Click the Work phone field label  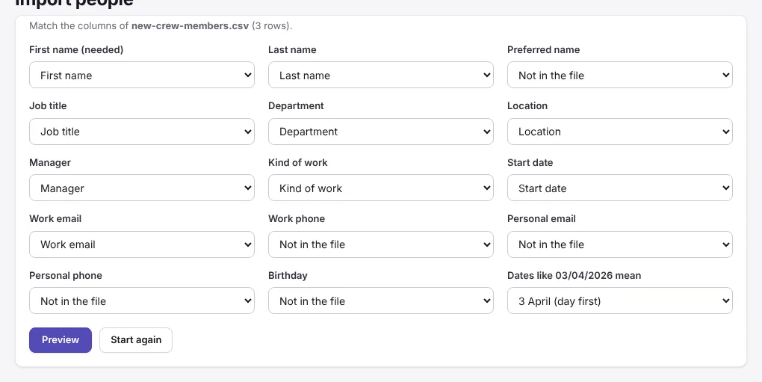click(x=297, y=219)
